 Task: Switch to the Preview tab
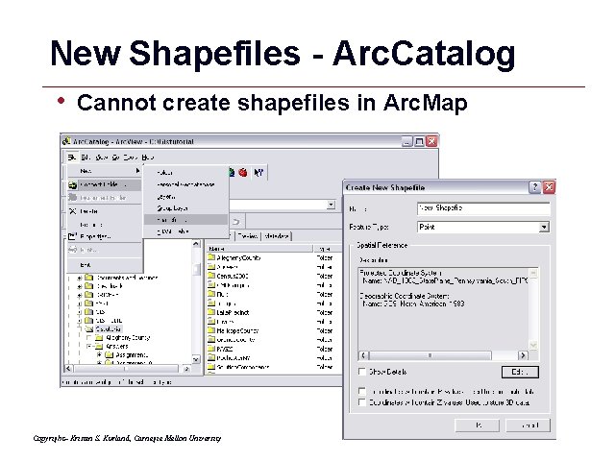[x=248, y=236]
